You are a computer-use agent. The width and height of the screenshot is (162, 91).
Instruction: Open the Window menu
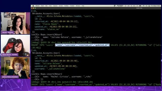(x=78, y=6)
